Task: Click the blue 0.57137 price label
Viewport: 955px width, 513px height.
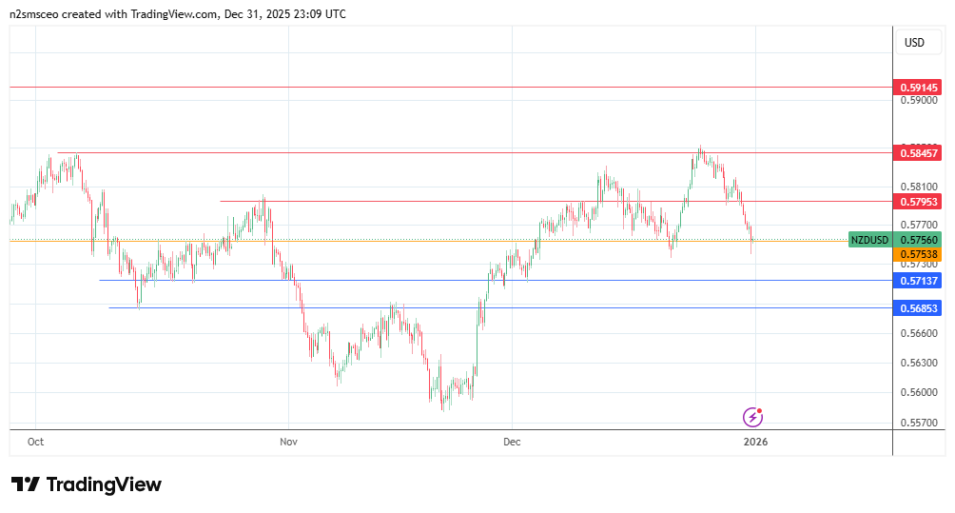Action: coord(918,281)
